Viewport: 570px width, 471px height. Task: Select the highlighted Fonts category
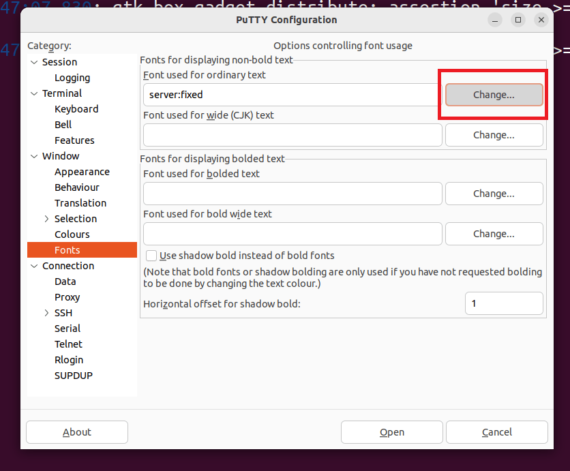(x=82, y=250)
